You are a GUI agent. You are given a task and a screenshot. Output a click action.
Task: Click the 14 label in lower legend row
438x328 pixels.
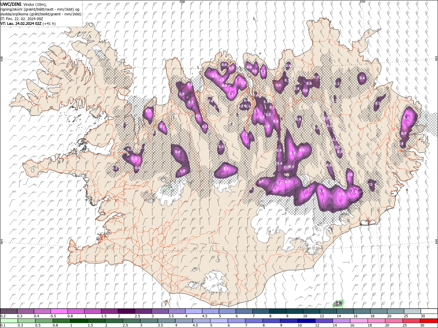click(335, 326)
